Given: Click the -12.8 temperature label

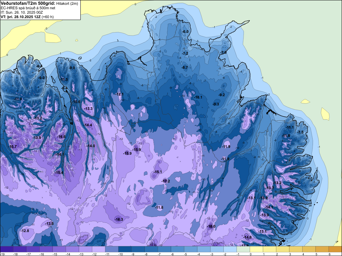Looking at the screenshot, I should point(24,231).
